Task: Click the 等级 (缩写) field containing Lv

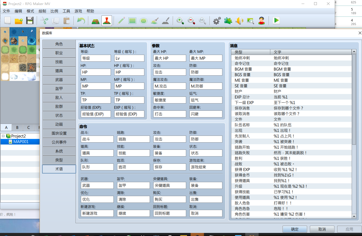Action: click(x=129, y=58)
